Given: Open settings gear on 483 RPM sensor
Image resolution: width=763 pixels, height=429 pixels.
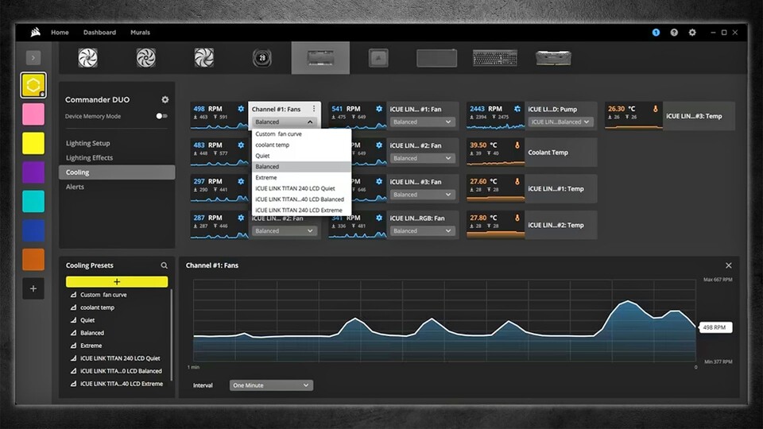Looking at the screenshot, I should (241, 145).
